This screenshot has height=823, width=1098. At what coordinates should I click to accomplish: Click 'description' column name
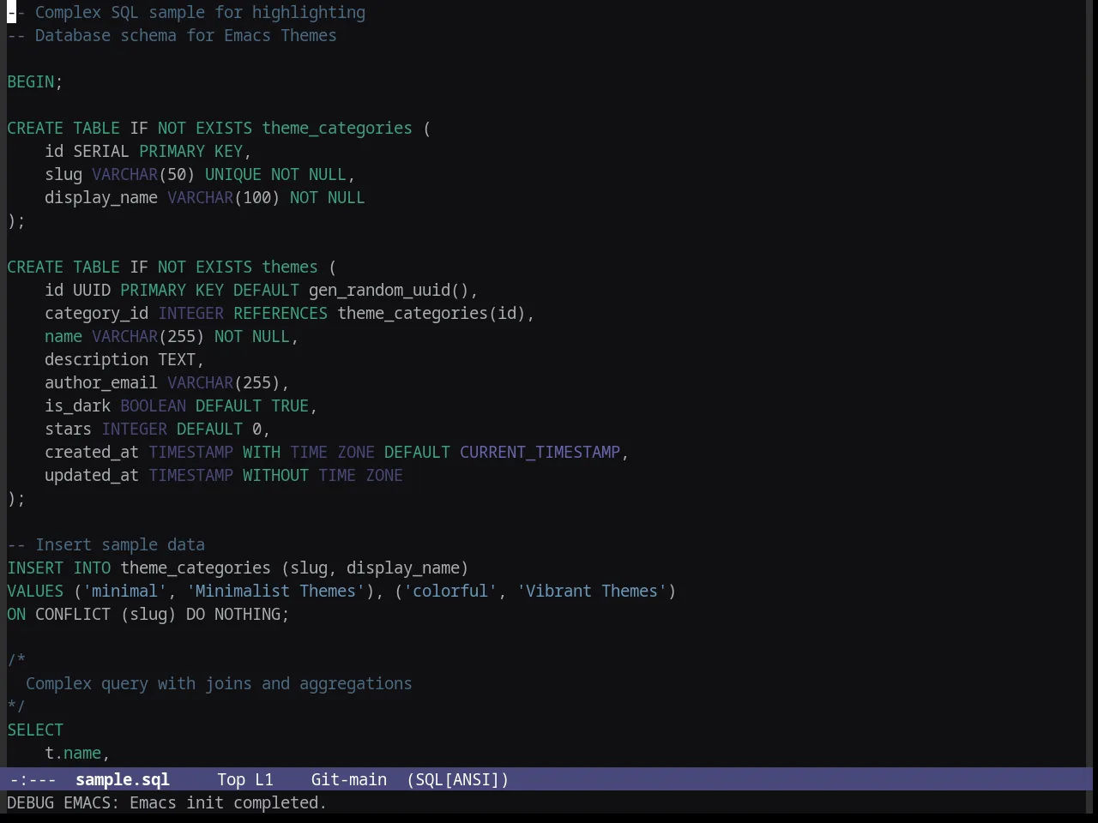96,359
